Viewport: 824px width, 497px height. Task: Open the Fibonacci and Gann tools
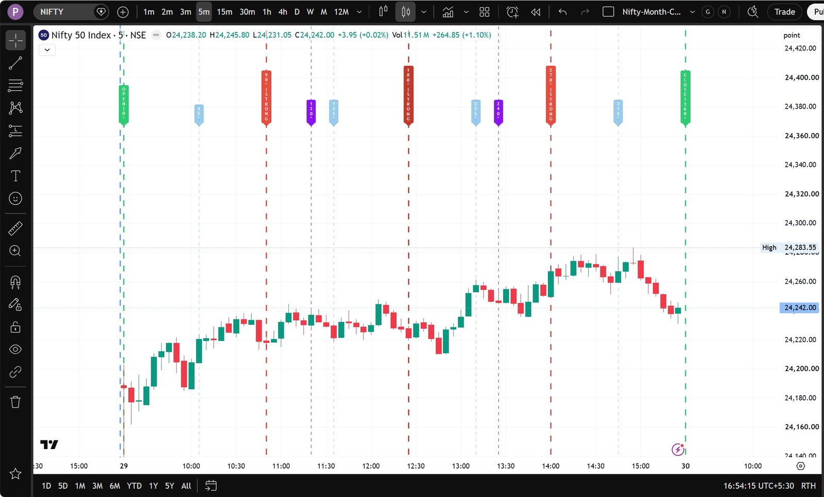tap(15, 85)
